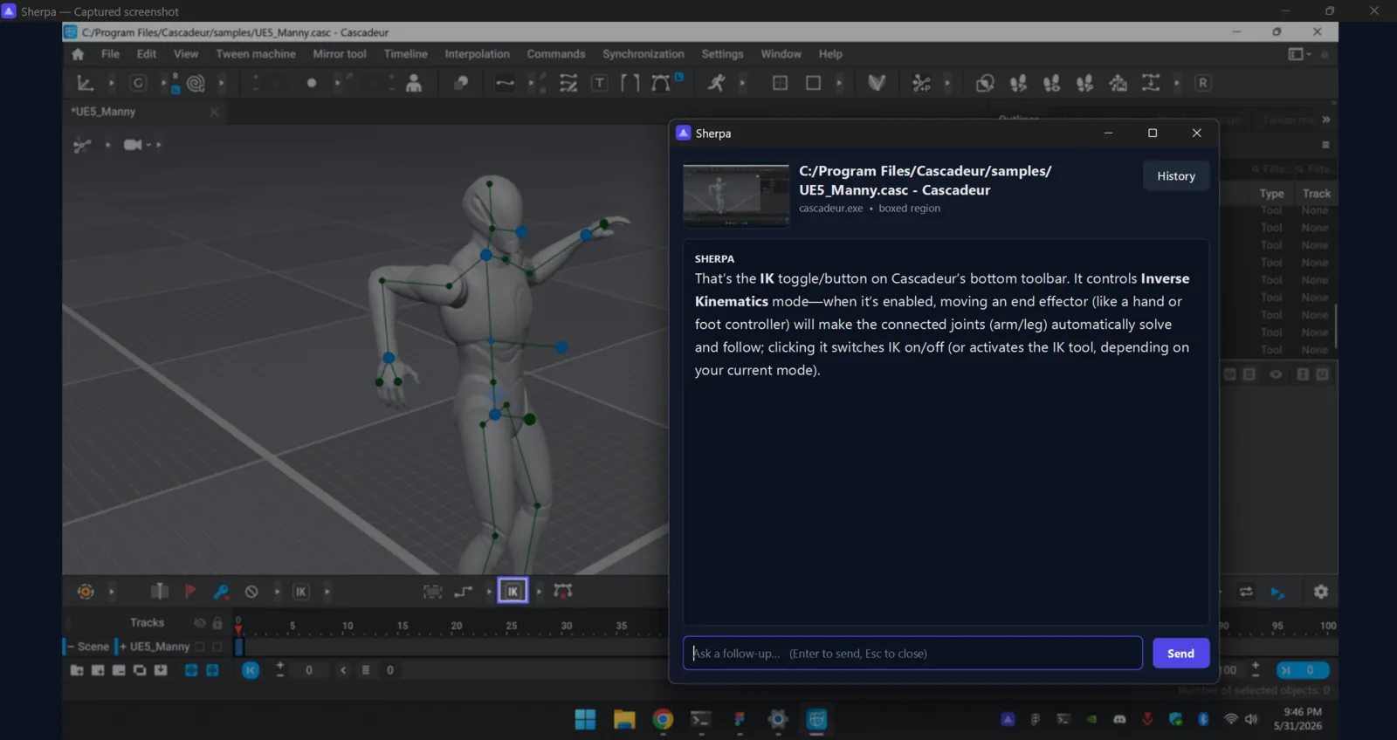Click the square brackets icon in toolbar
Image resolution: width=1397 pixels, height=740 pixels.
point(630,83)
